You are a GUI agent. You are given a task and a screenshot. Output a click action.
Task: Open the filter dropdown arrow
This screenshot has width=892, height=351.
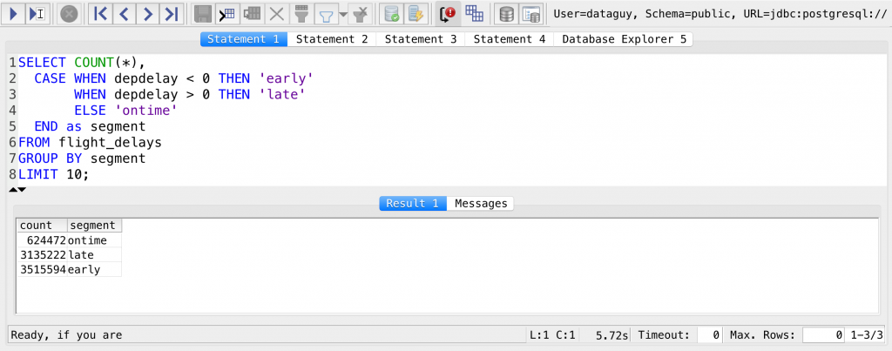342,14
